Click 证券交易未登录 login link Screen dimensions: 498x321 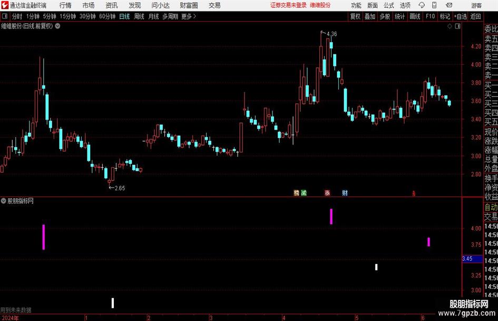pyautogui.click(x=288, y=5)
